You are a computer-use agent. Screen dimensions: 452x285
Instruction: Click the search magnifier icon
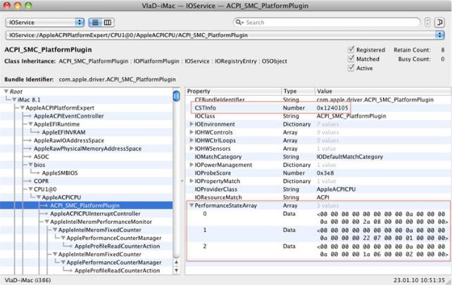click(239, 23)
